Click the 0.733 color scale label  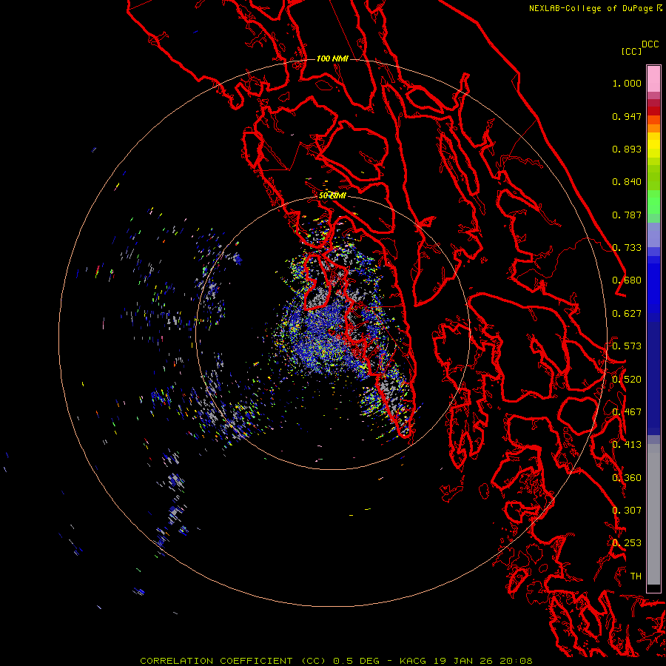[x=627, y=248]
